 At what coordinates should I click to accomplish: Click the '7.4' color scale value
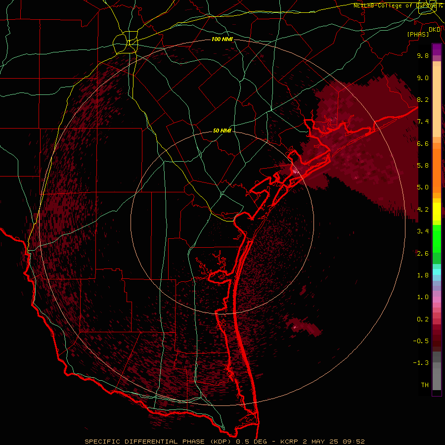[x=423, y=122]
